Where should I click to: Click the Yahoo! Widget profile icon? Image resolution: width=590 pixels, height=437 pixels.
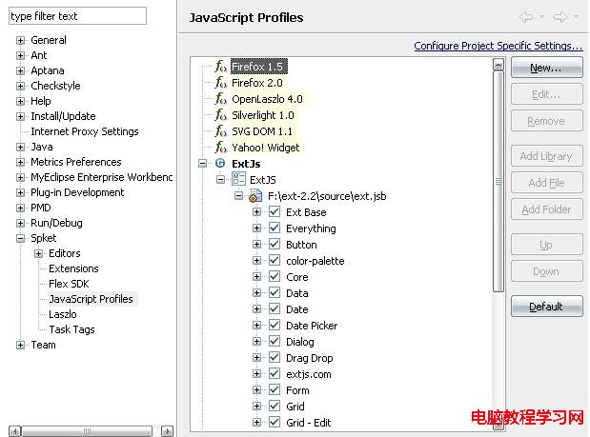click(221, 148)
